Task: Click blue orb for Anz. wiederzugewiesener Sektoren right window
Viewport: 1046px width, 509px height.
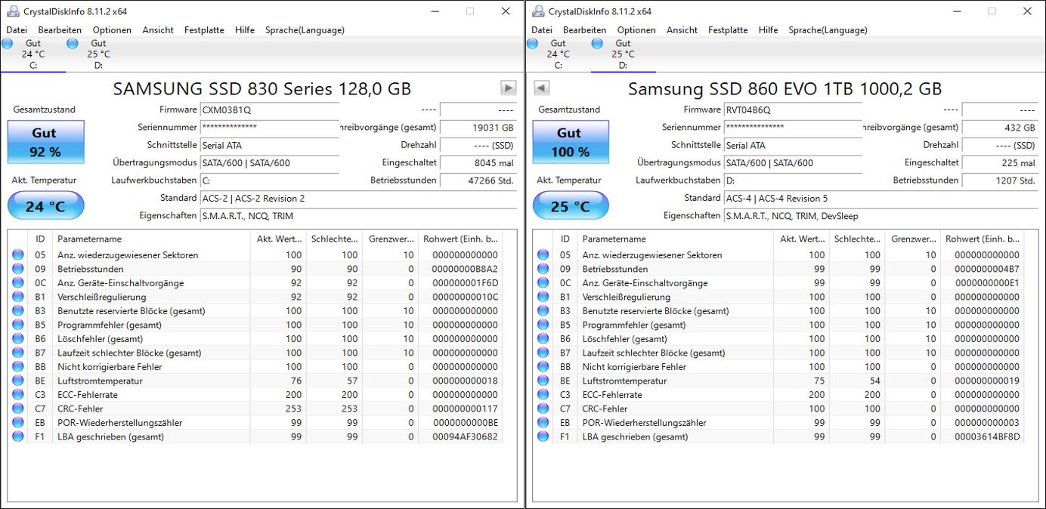Action: pyautogui.click(x=543, y=254)
